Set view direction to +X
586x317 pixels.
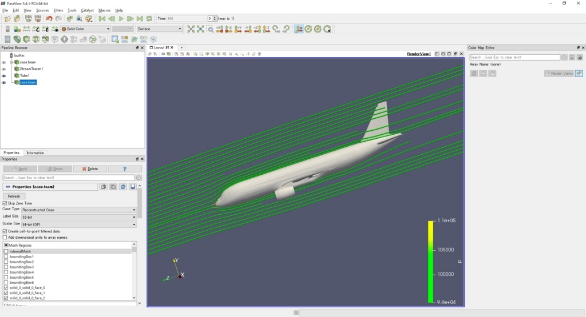pos(220,29)
